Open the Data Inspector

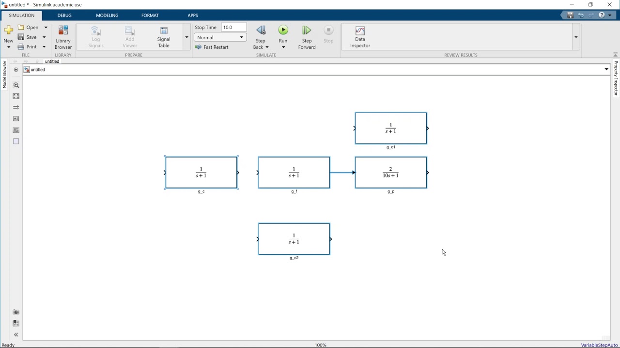[x=360, y=37]
